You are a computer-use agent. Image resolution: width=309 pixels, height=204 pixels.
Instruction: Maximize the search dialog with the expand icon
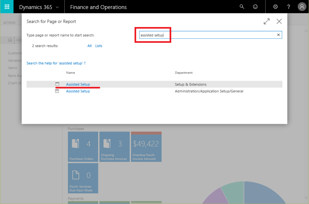267,21
